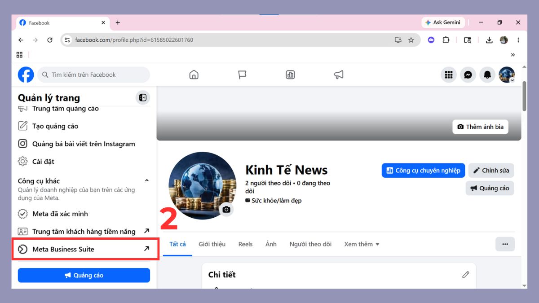Open the account profile avatar menu
The width and height of the screenshot is (539, 303).
tap(507, 75)
